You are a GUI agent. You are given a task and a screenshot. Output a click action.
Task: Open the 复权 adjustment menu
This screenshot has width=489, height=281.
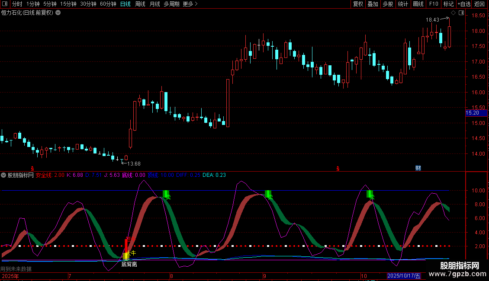pos(358,4)
